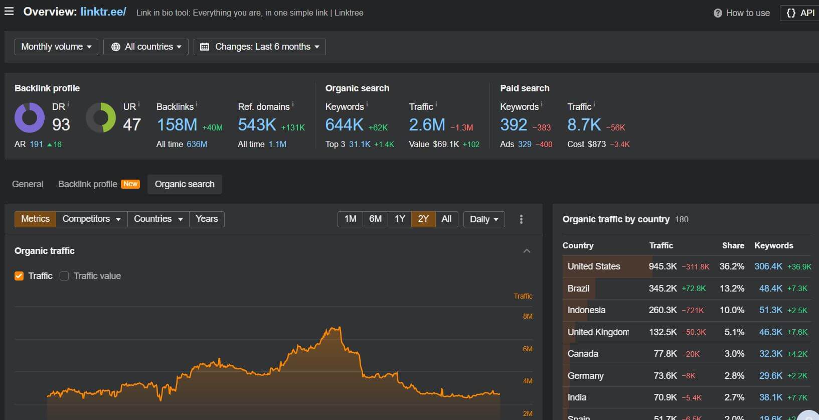Click Organic search Keywords info icon
This screenshot has width=819, height=420.
tap(367, 104)
